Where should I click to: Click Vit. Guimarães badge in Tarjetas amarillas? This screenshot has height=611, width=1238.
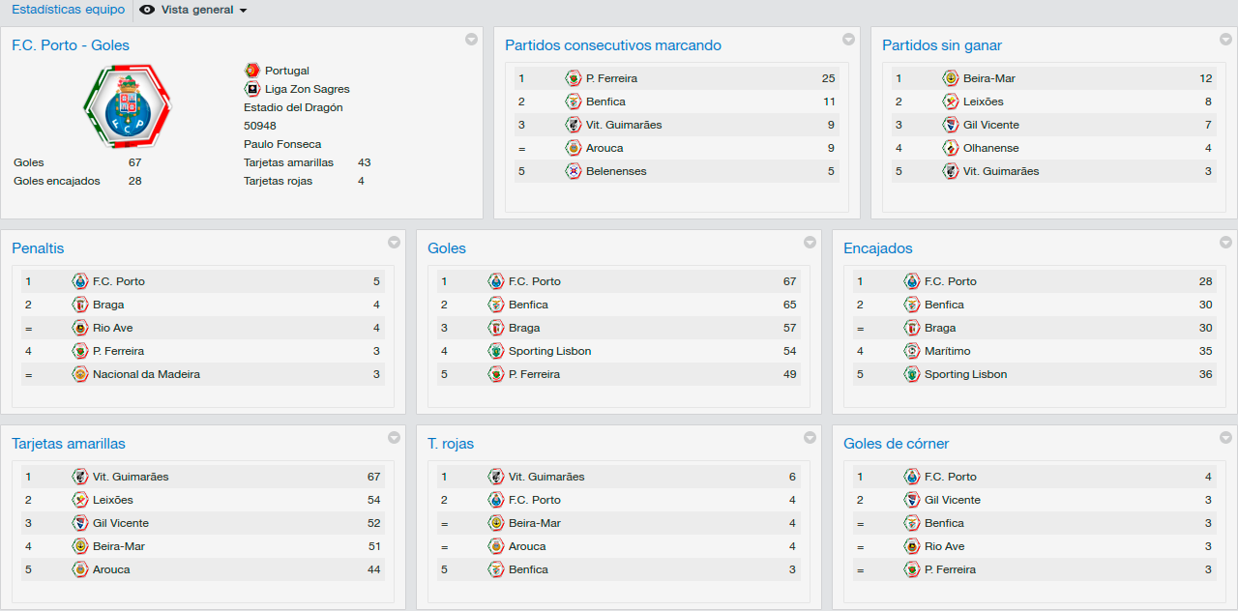[x=80, y=477]
